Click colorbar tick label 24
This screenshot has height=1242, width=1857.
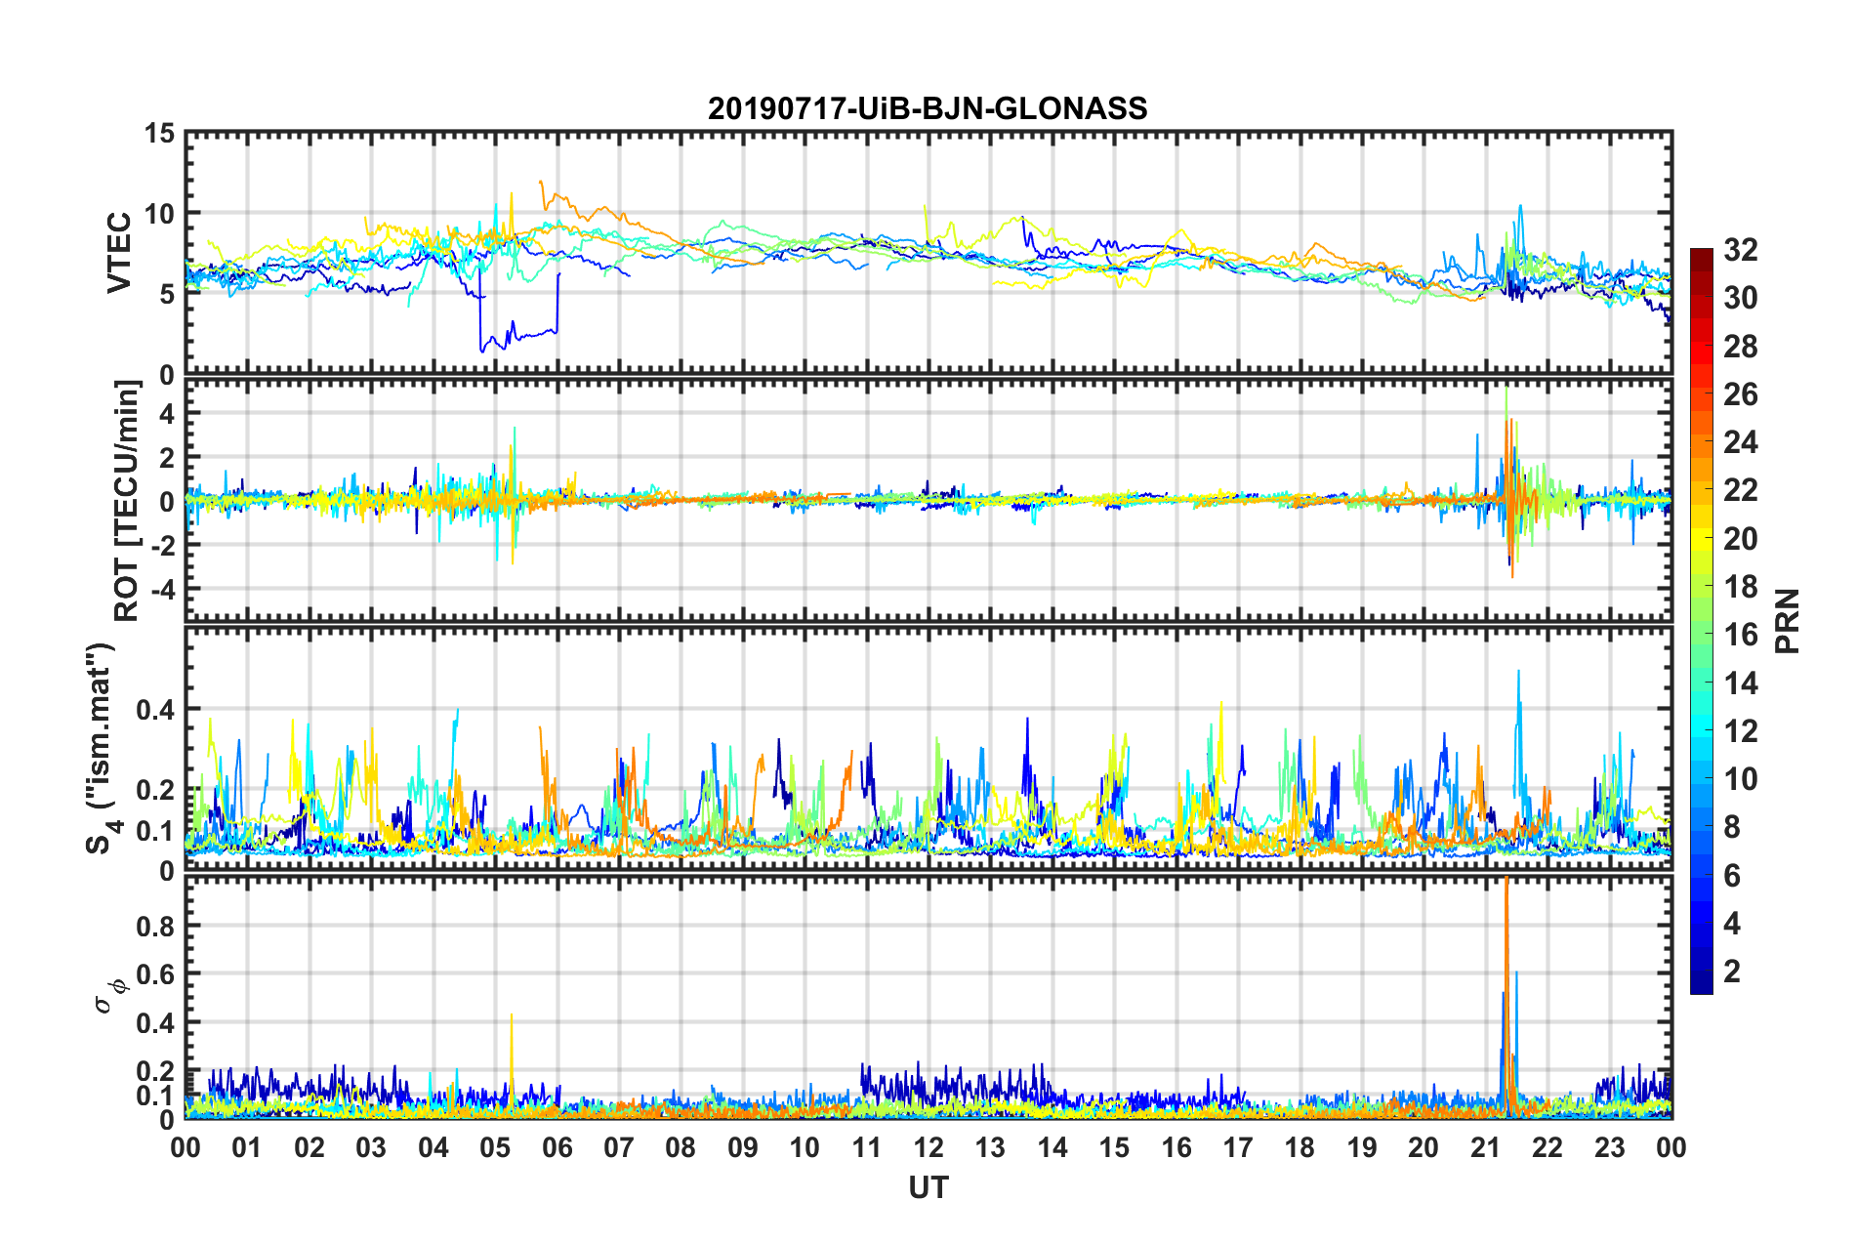click(1741, 442)
